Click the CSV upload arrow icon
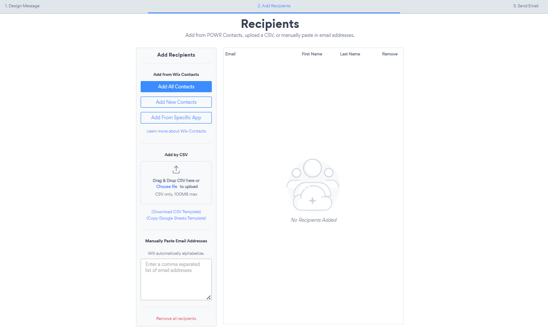 pyautogui.click(x=176, y=169)
